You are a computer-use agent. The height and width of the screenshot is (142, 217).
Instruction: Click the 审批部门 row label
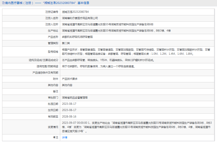53,97
